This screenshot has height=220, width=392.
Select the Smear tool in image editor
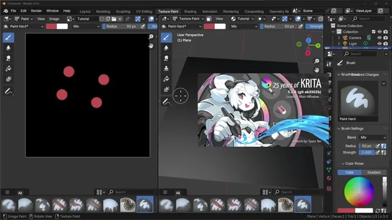tap(8, 58)
